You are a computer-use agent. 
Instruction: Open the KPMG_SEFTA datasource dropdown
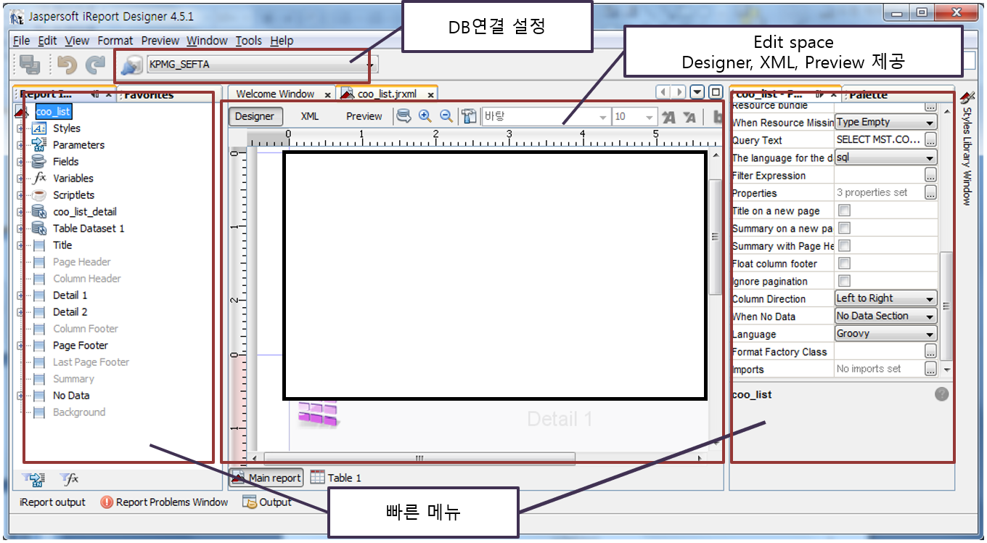coord(262,65)
